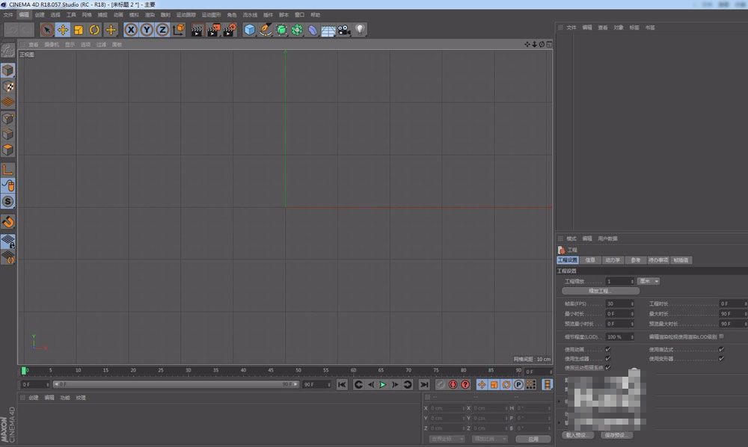Screen dimensions: 748x447
Task: Click the cube primitive icon to add object
Action: click(248, 30)
